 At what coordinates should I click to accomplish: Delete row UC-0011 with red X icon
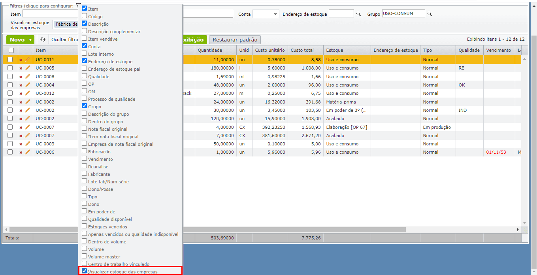(x=21, y=60)
